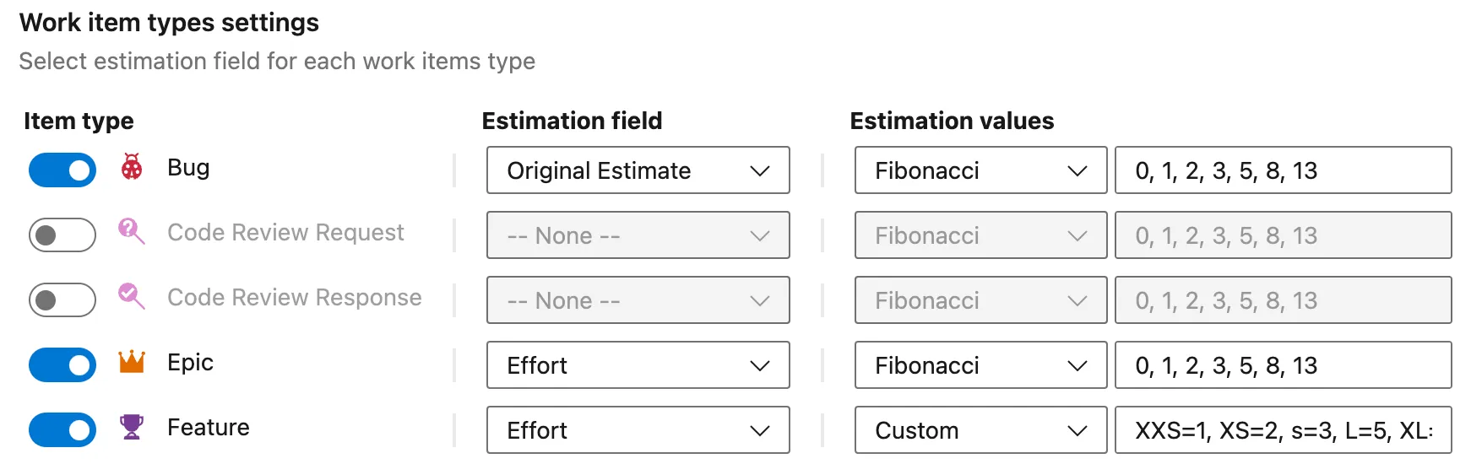Disable the Bug item type toggle

click(62, 170)
